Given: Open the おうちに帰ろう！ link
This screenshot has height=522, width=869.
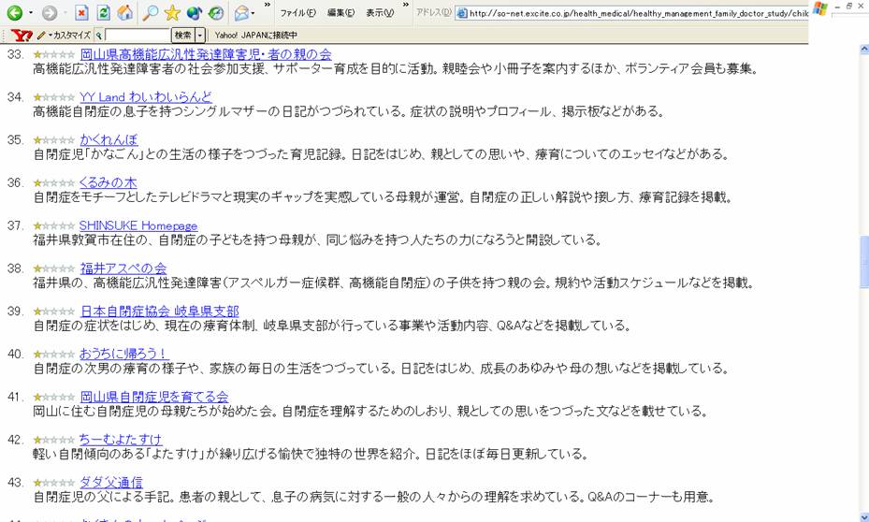Looking at the screenshot, I should (124, 354).
